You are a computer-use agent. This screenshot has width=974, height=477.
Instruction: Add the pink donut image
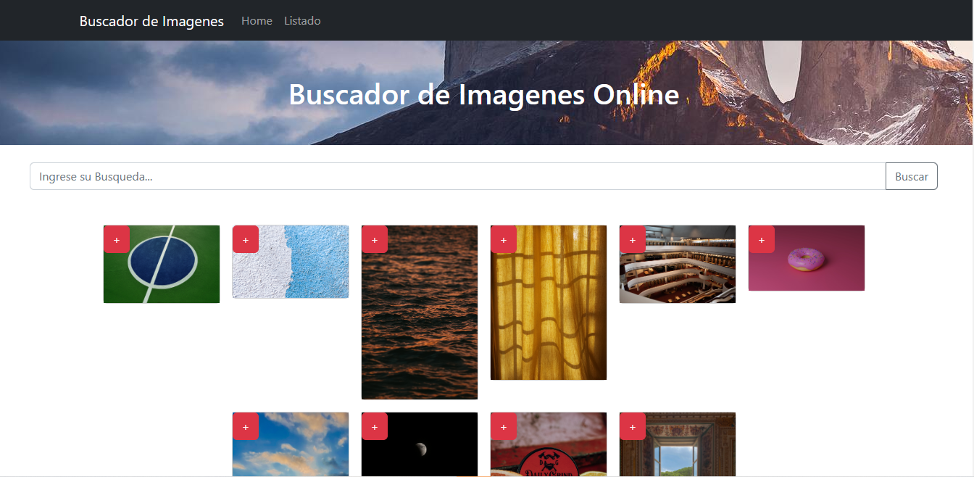762,240
